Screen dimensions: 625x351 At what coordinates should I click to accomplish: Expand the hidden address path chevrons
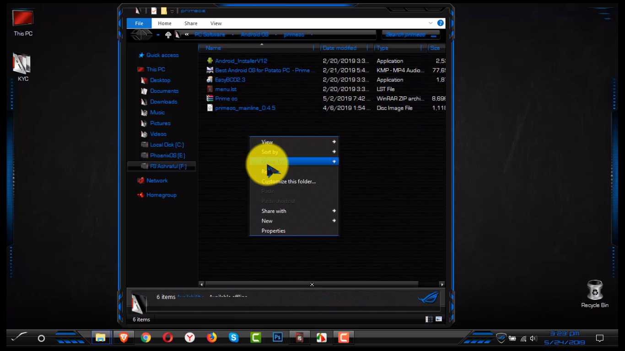pyautogui.click(x=187, y=35)
